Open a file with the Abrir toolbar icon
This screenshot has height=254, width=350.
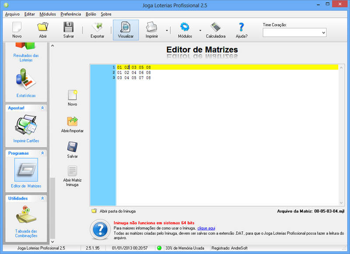coord(42,29)
